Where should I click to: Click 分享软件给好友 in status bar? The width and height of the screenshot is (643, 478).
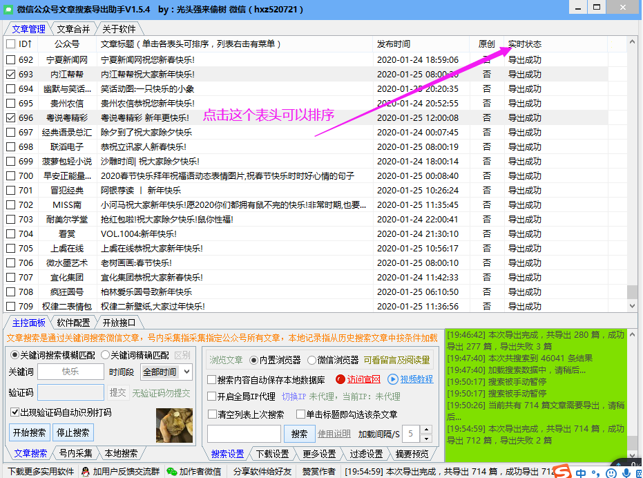point(262,472)
